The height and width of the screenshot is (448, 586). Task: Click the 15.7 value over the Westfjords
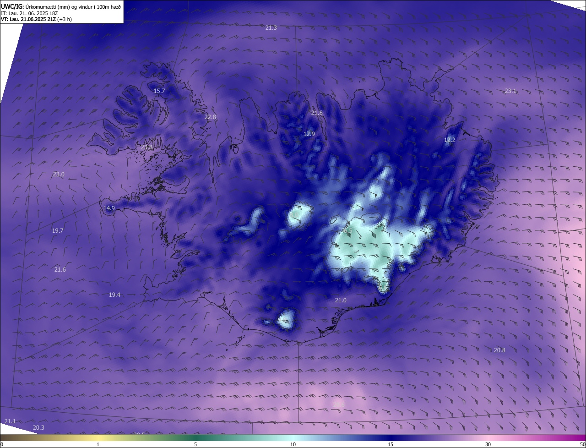[x=159, y=91]
